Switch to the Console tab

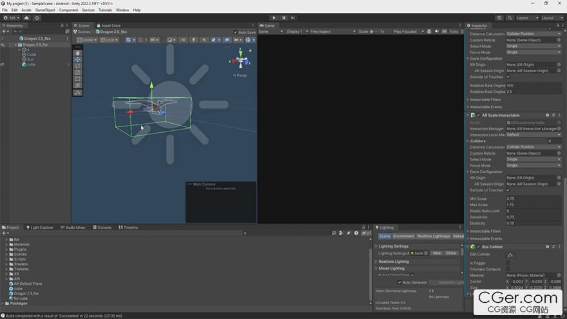click(x=102, y=227)
